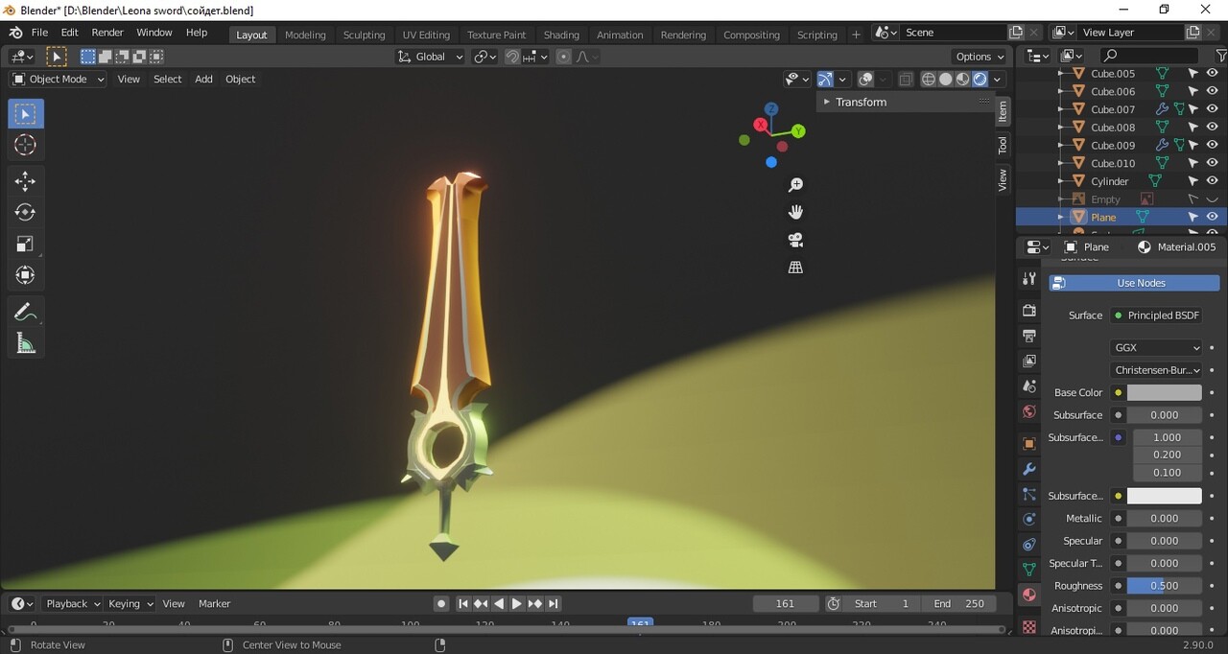Select the Scale tool
Screen dimensions: 1228x654
[x=26, y=244]
